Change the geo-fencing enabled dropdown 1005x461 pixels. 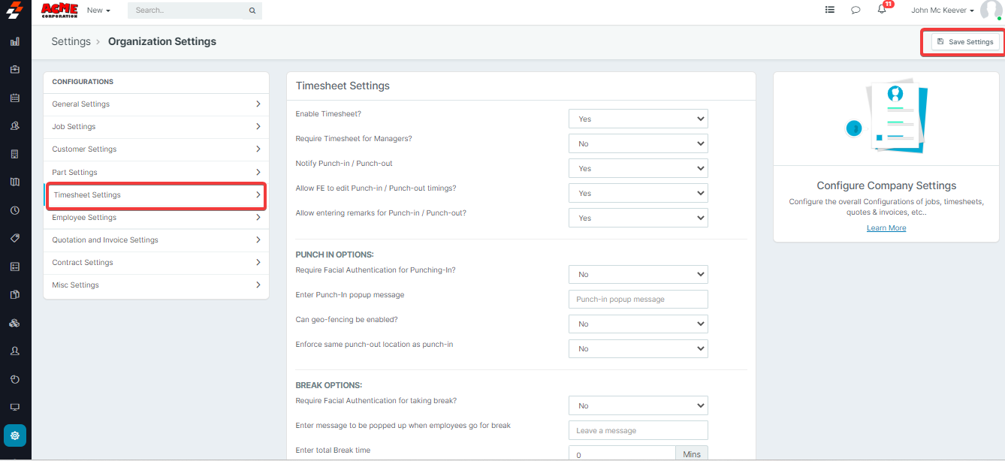pos(638,324)
